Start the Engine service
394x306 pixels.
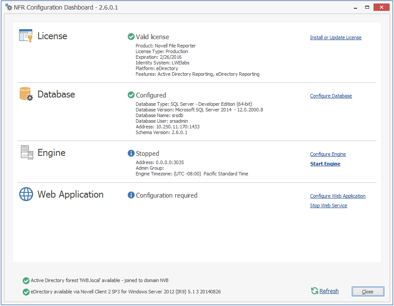[x=325, y=164]
